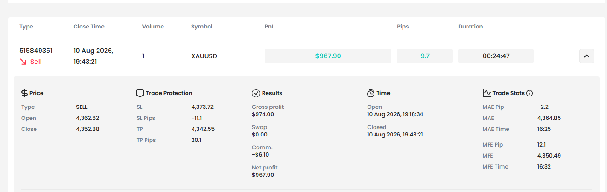The width and height of the screenshot is (607, 192).
Task: Click the Trade Stats chart icon
Action: coord(486,93)
